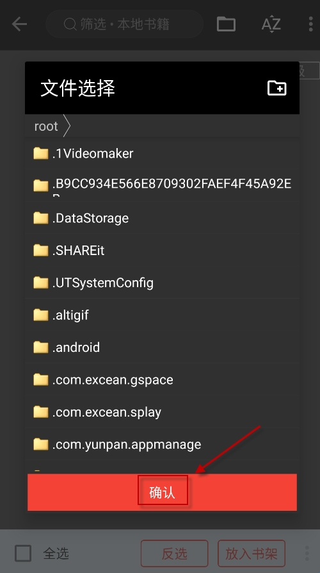Focus the 筛选·本地书籍 search field
The width and height of the screenshot is (320, 573).
tap(124, 24)
